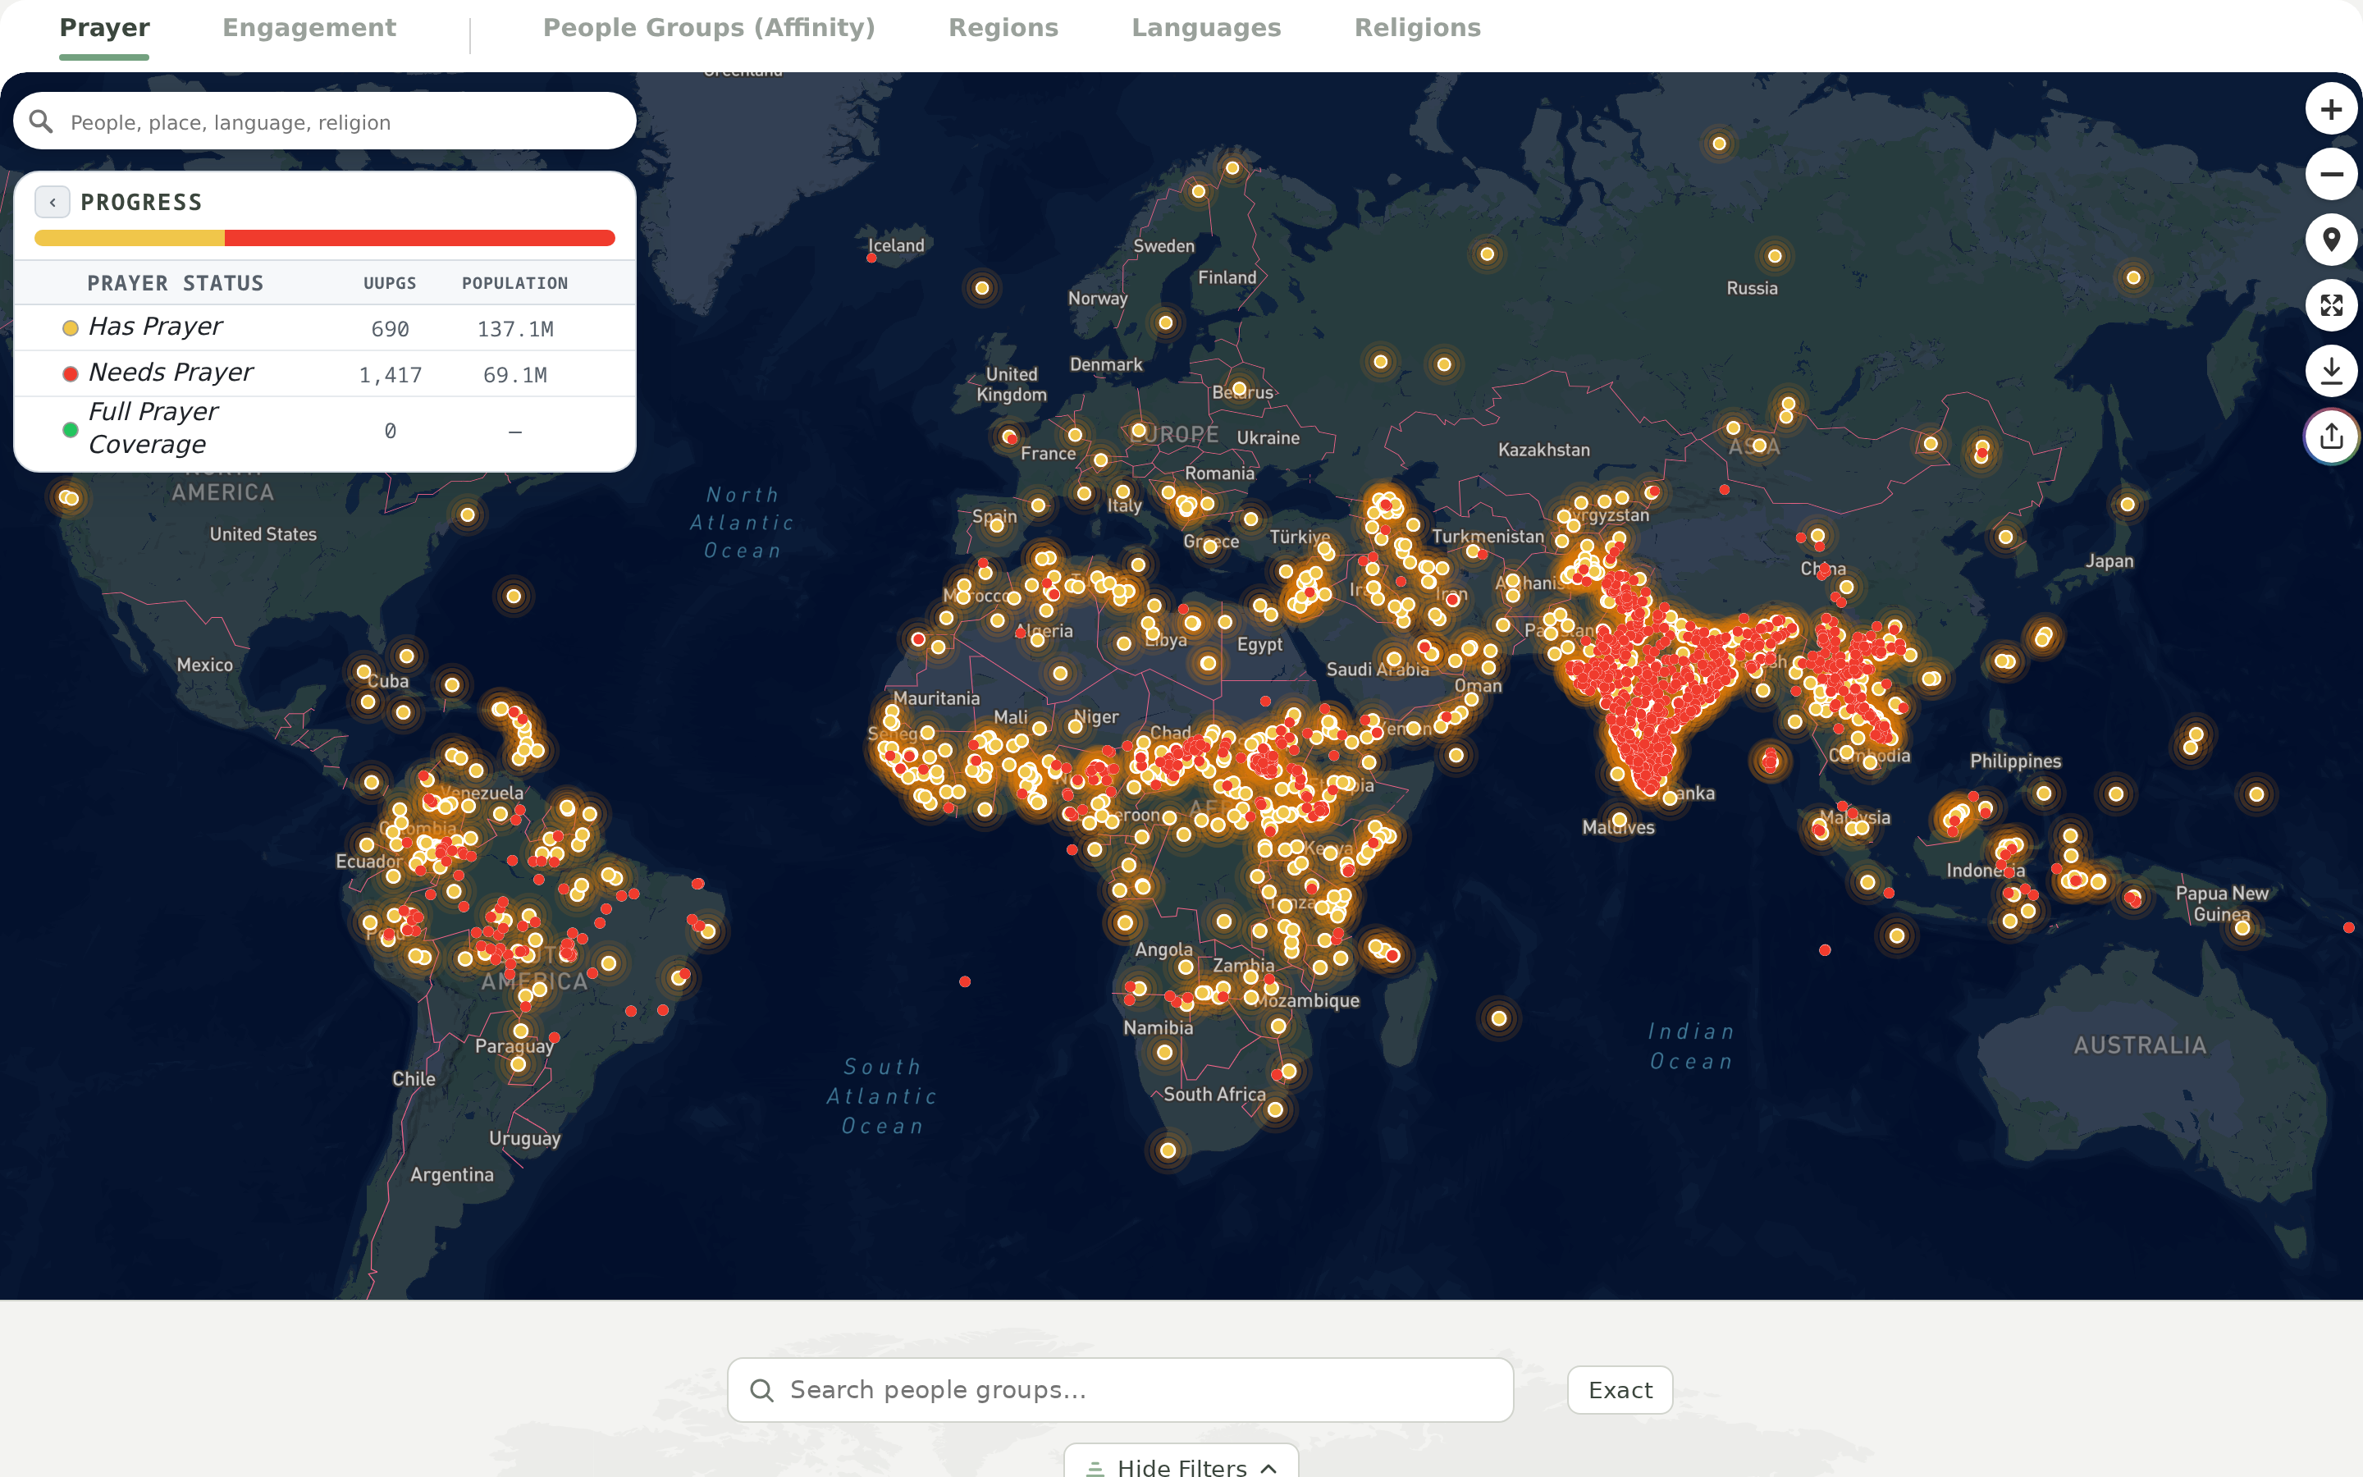Viewport: 2363px width, 1477px height.
Task: Click the 69.1M population value
Action: pos(514,375)
